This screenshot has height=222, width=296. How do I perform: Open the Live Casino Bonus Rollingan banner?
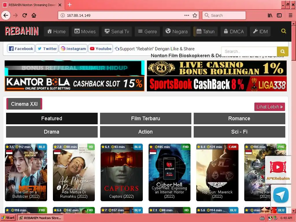coord(217,68)
